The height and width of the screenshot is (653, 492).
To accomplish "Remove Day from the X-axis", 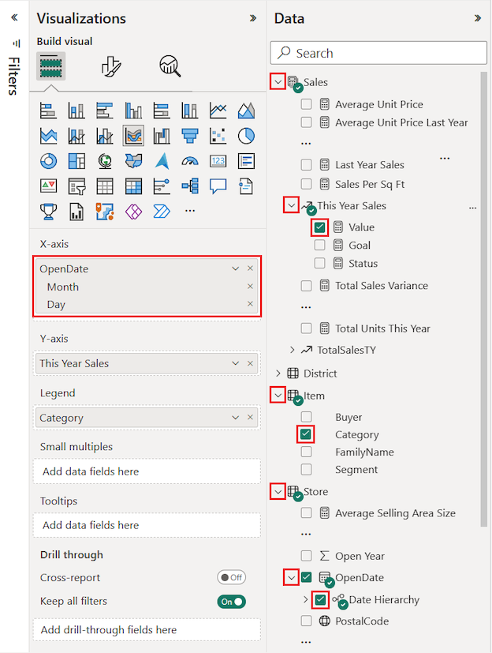I will (x=250, y=303).
